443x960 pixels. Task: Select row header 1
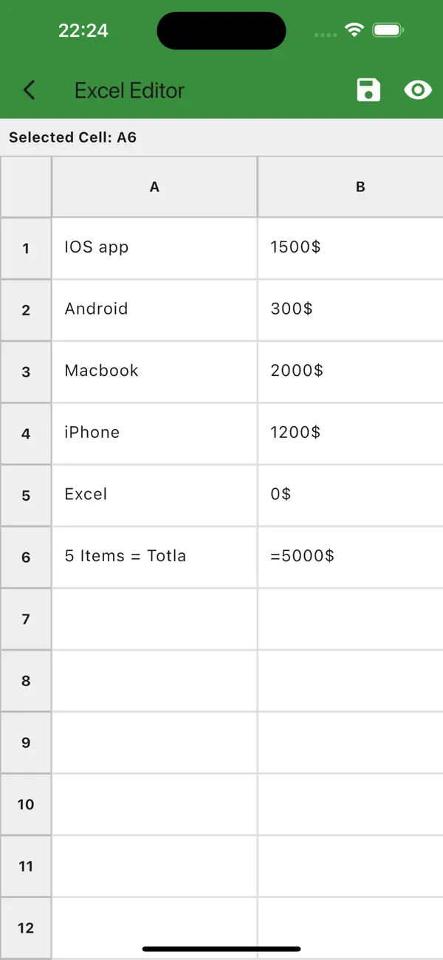pos(26,247)
